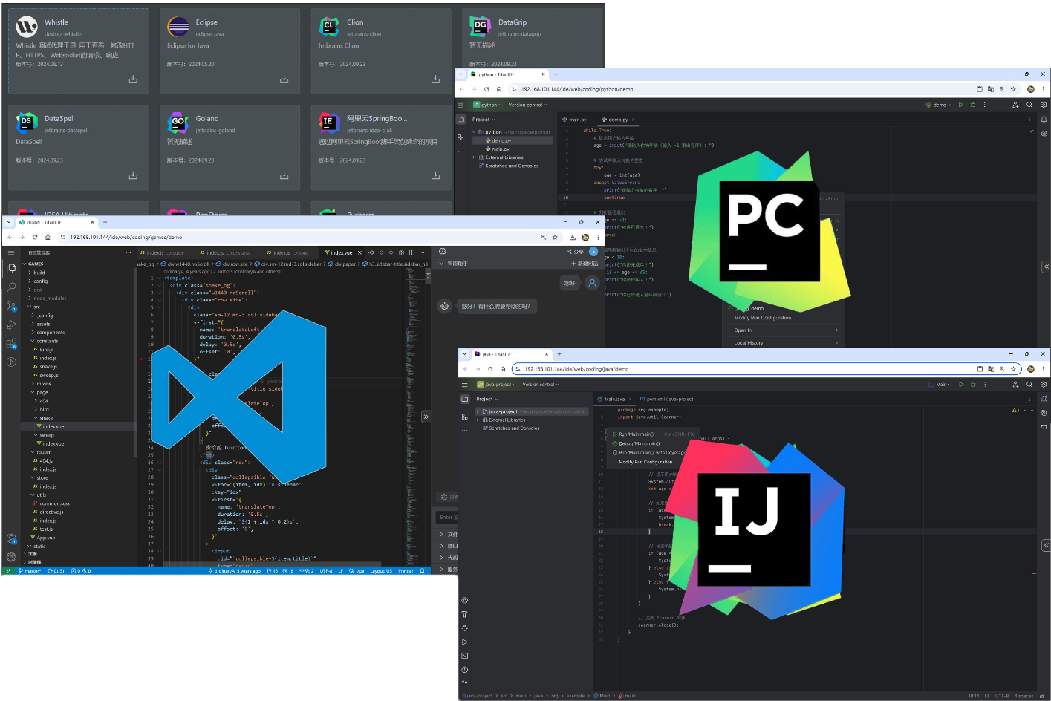
Task: Open the demo run configuration dropdown
Action: tap(940, 105)
